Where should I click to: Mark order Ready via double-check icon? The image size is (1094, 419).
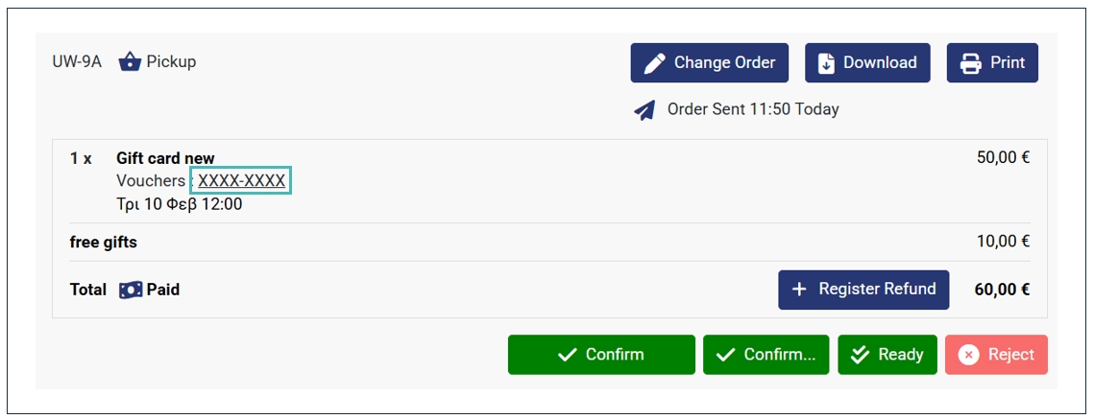[859, 355]
